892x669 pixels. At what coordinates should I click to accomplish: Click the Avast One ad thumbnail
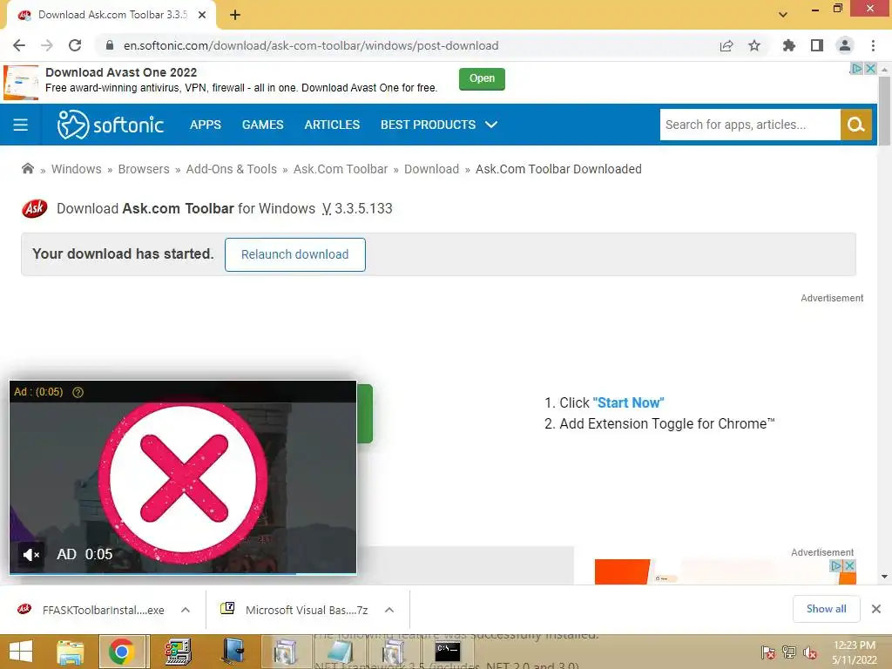coord(21,83)
